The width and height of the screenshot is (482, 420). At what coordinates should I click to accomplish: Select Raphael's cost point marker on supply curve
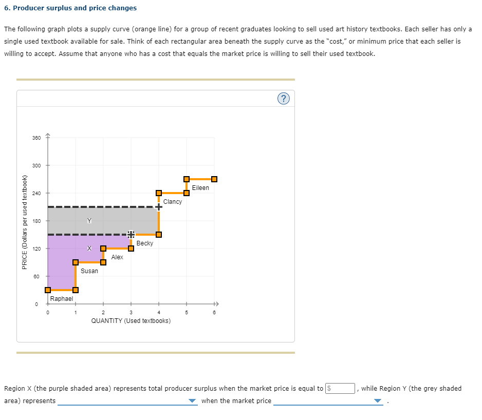(x=47, y=290)
